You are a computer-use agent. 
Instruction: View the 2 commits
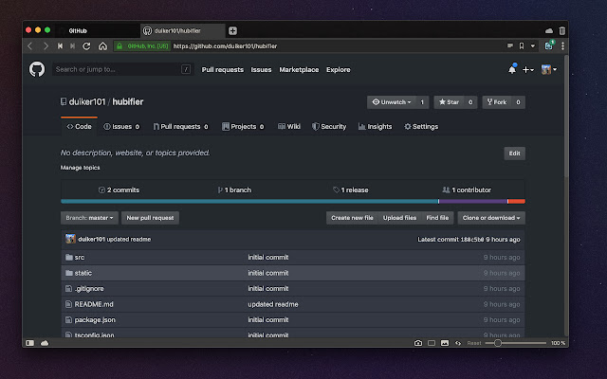click(x=119, y=189)
